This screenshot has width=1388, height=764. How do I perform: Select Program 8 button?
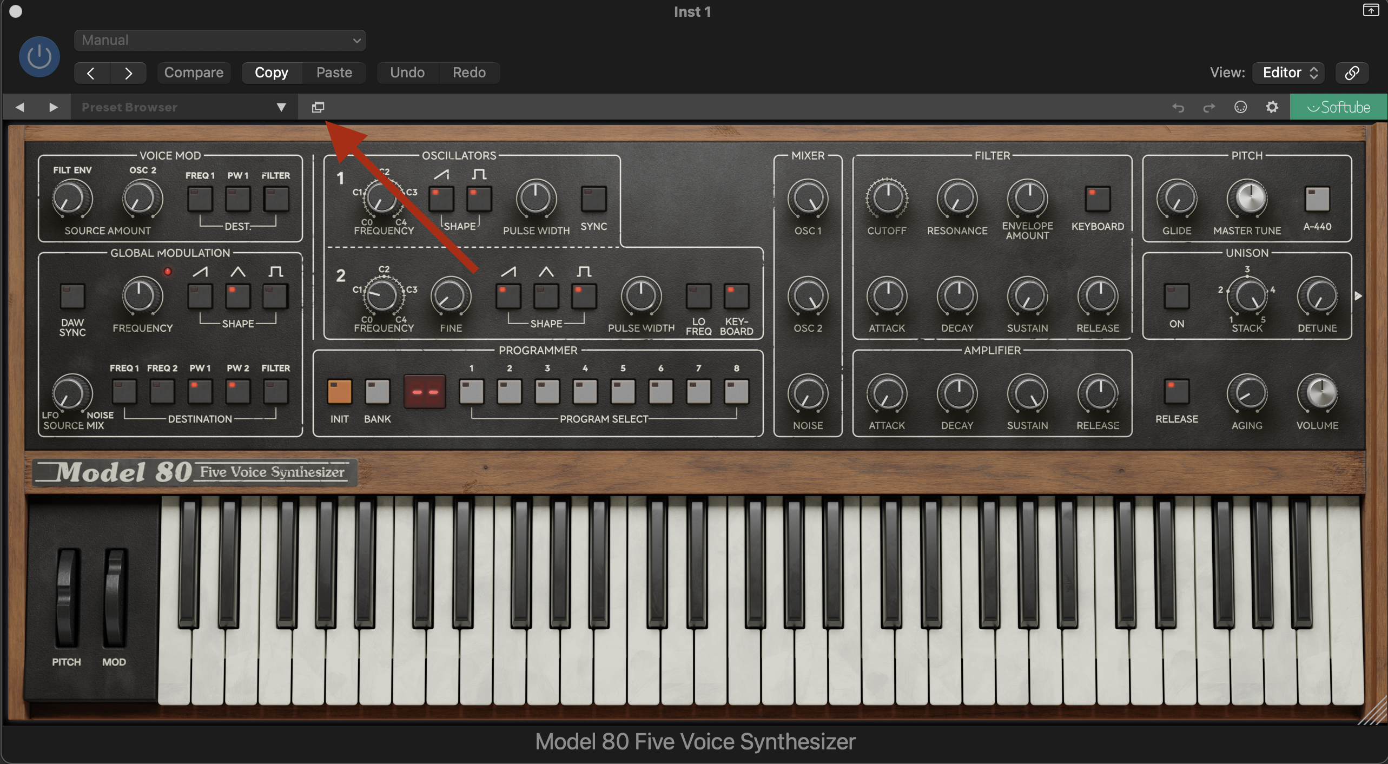coord(737,392)
